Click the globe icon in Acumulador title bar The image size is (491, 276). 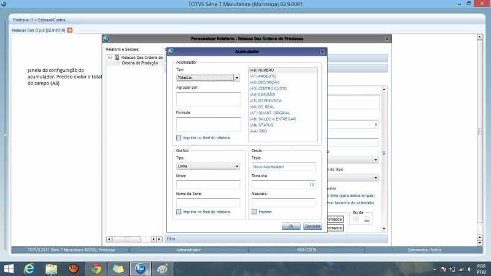(x=171, y=52)
